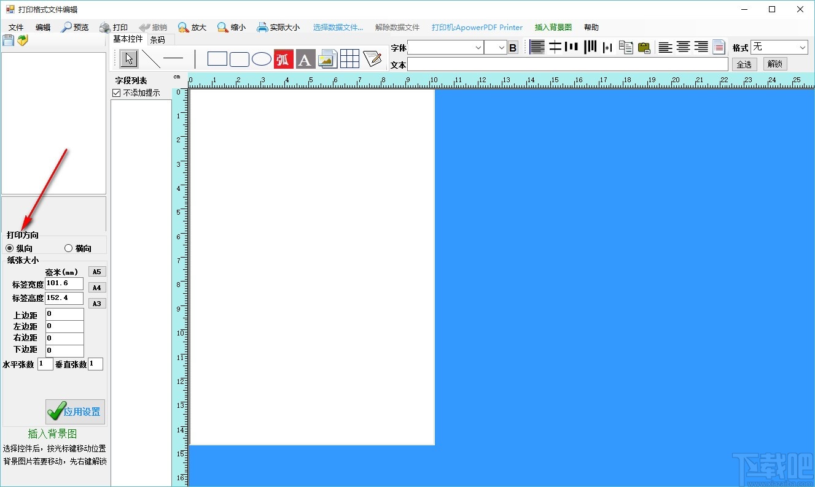Click the equal-height vertical bars icon
The height and width of the screenshot is (487, 815).
pos(590,47)
